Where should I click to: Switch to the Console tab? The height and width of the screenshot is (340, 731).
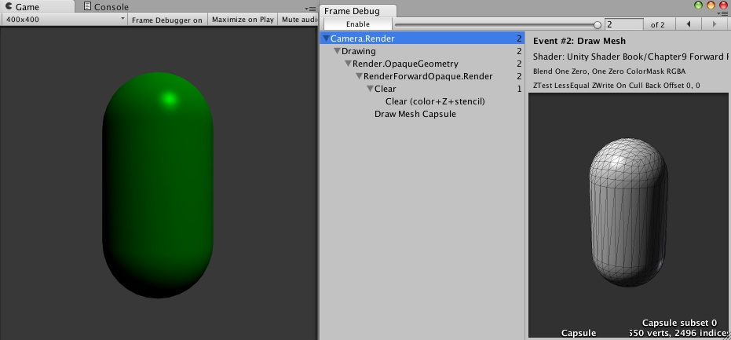click(106, 7)
